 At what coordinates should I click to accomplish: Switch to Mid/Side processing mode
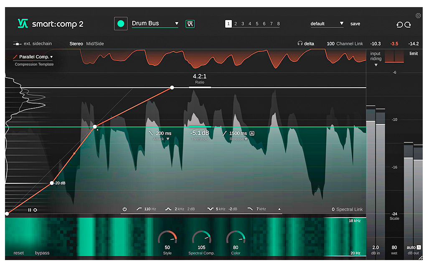pos(95,43)
